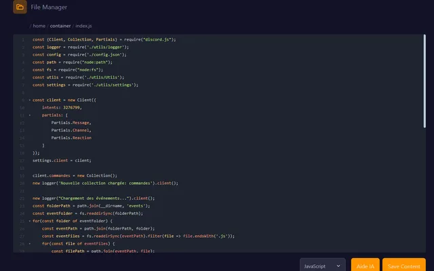Collapse the partials array fold

(x=30, y=115)
